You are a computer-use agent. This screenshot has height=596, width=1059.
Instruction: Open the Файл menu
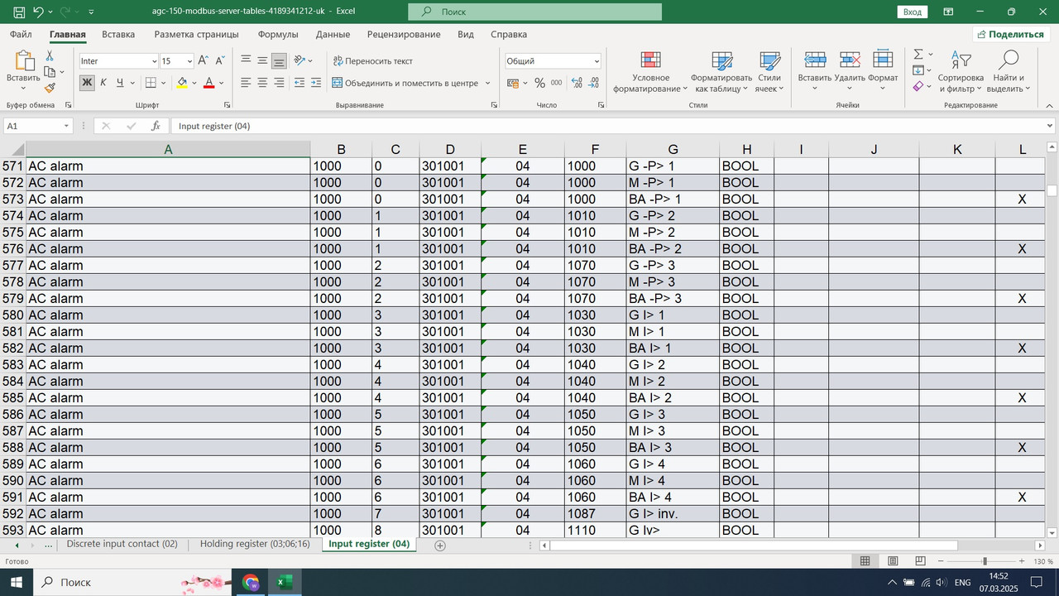click(22, 35)
